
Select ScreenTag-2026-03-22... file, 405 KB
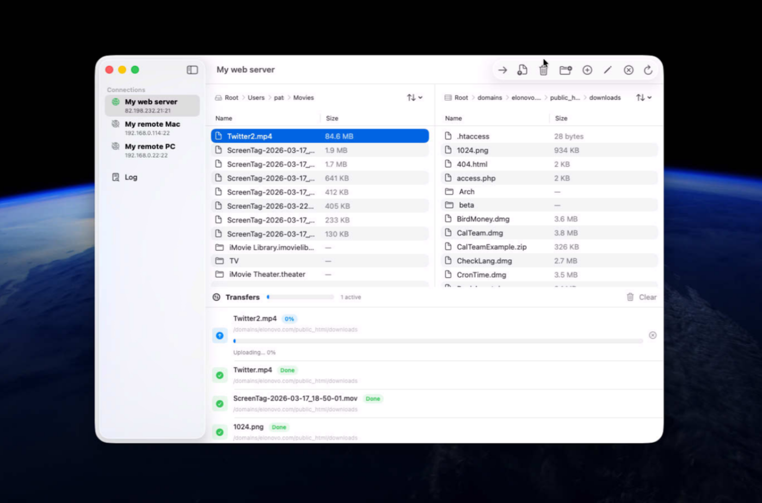click(x=320, y=206)
